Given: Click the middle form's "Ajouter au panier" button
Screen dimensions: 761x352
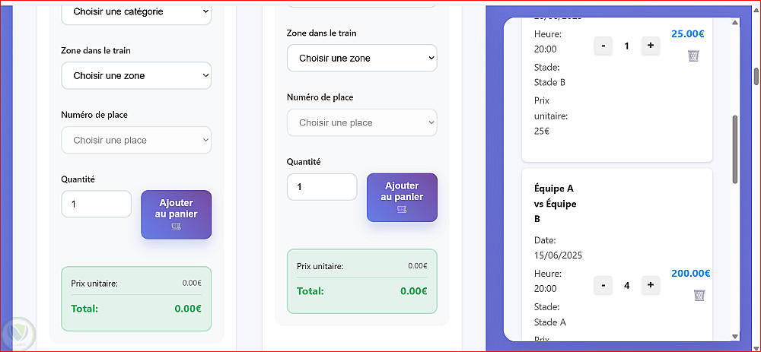Looking at the screenshot, I should coord(402,198).
